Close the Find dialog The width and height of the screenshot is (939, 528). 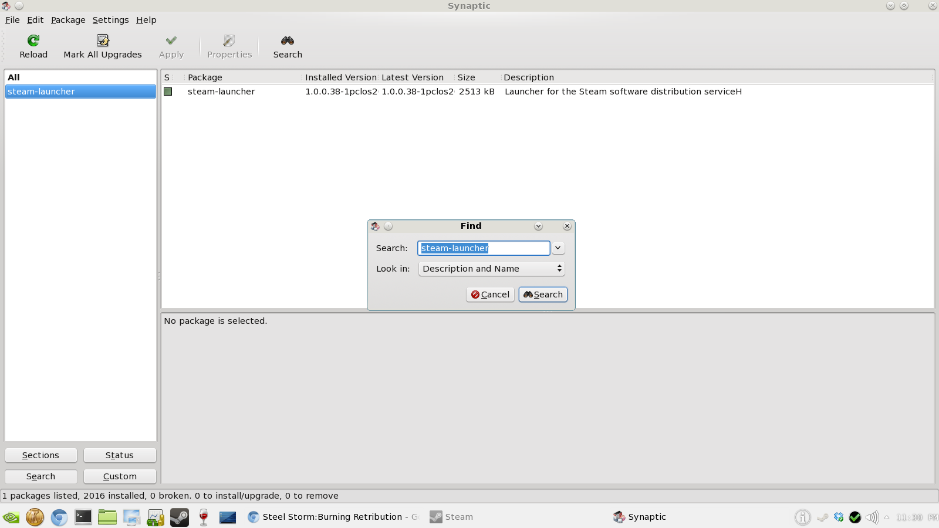pos(567,226)
